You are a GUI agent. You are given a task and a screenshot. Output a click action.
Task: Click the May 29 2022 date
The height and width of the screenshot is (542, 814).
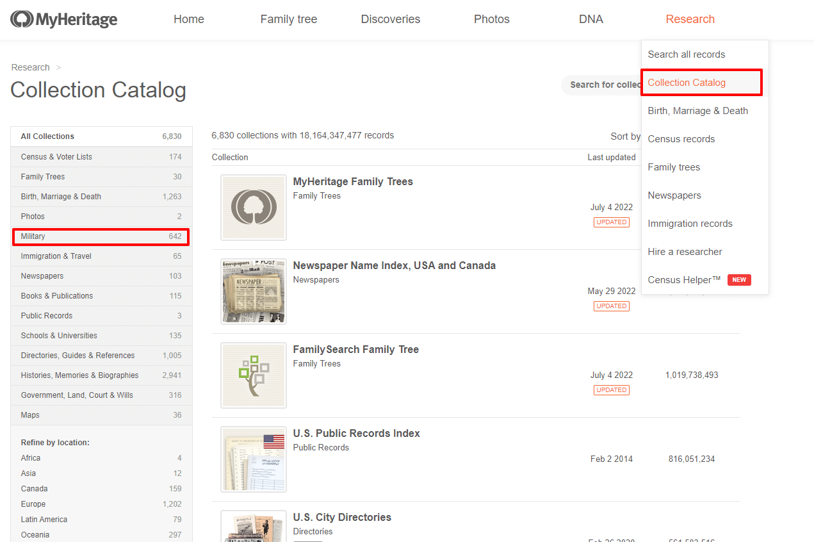point(612,292)
